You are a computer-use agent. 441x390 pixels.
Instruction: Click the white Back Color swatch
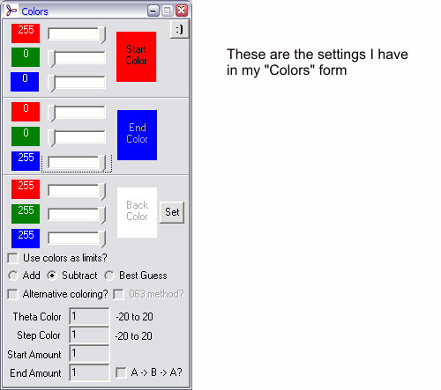(x=137, y=212)
